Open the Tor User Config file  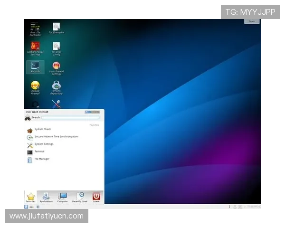click(x=57, y=47)
